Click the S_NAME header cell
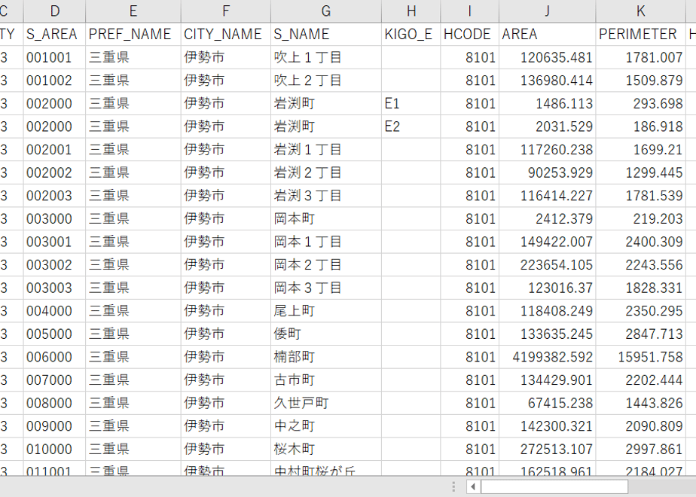 pos(326,34)
